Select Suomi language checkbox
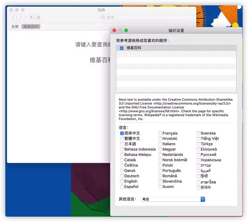Screen dimensions: 248x222 [x=160, y=187]
